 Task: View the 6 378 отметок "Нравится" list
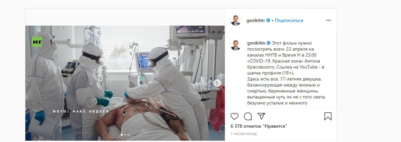point(259,126)
